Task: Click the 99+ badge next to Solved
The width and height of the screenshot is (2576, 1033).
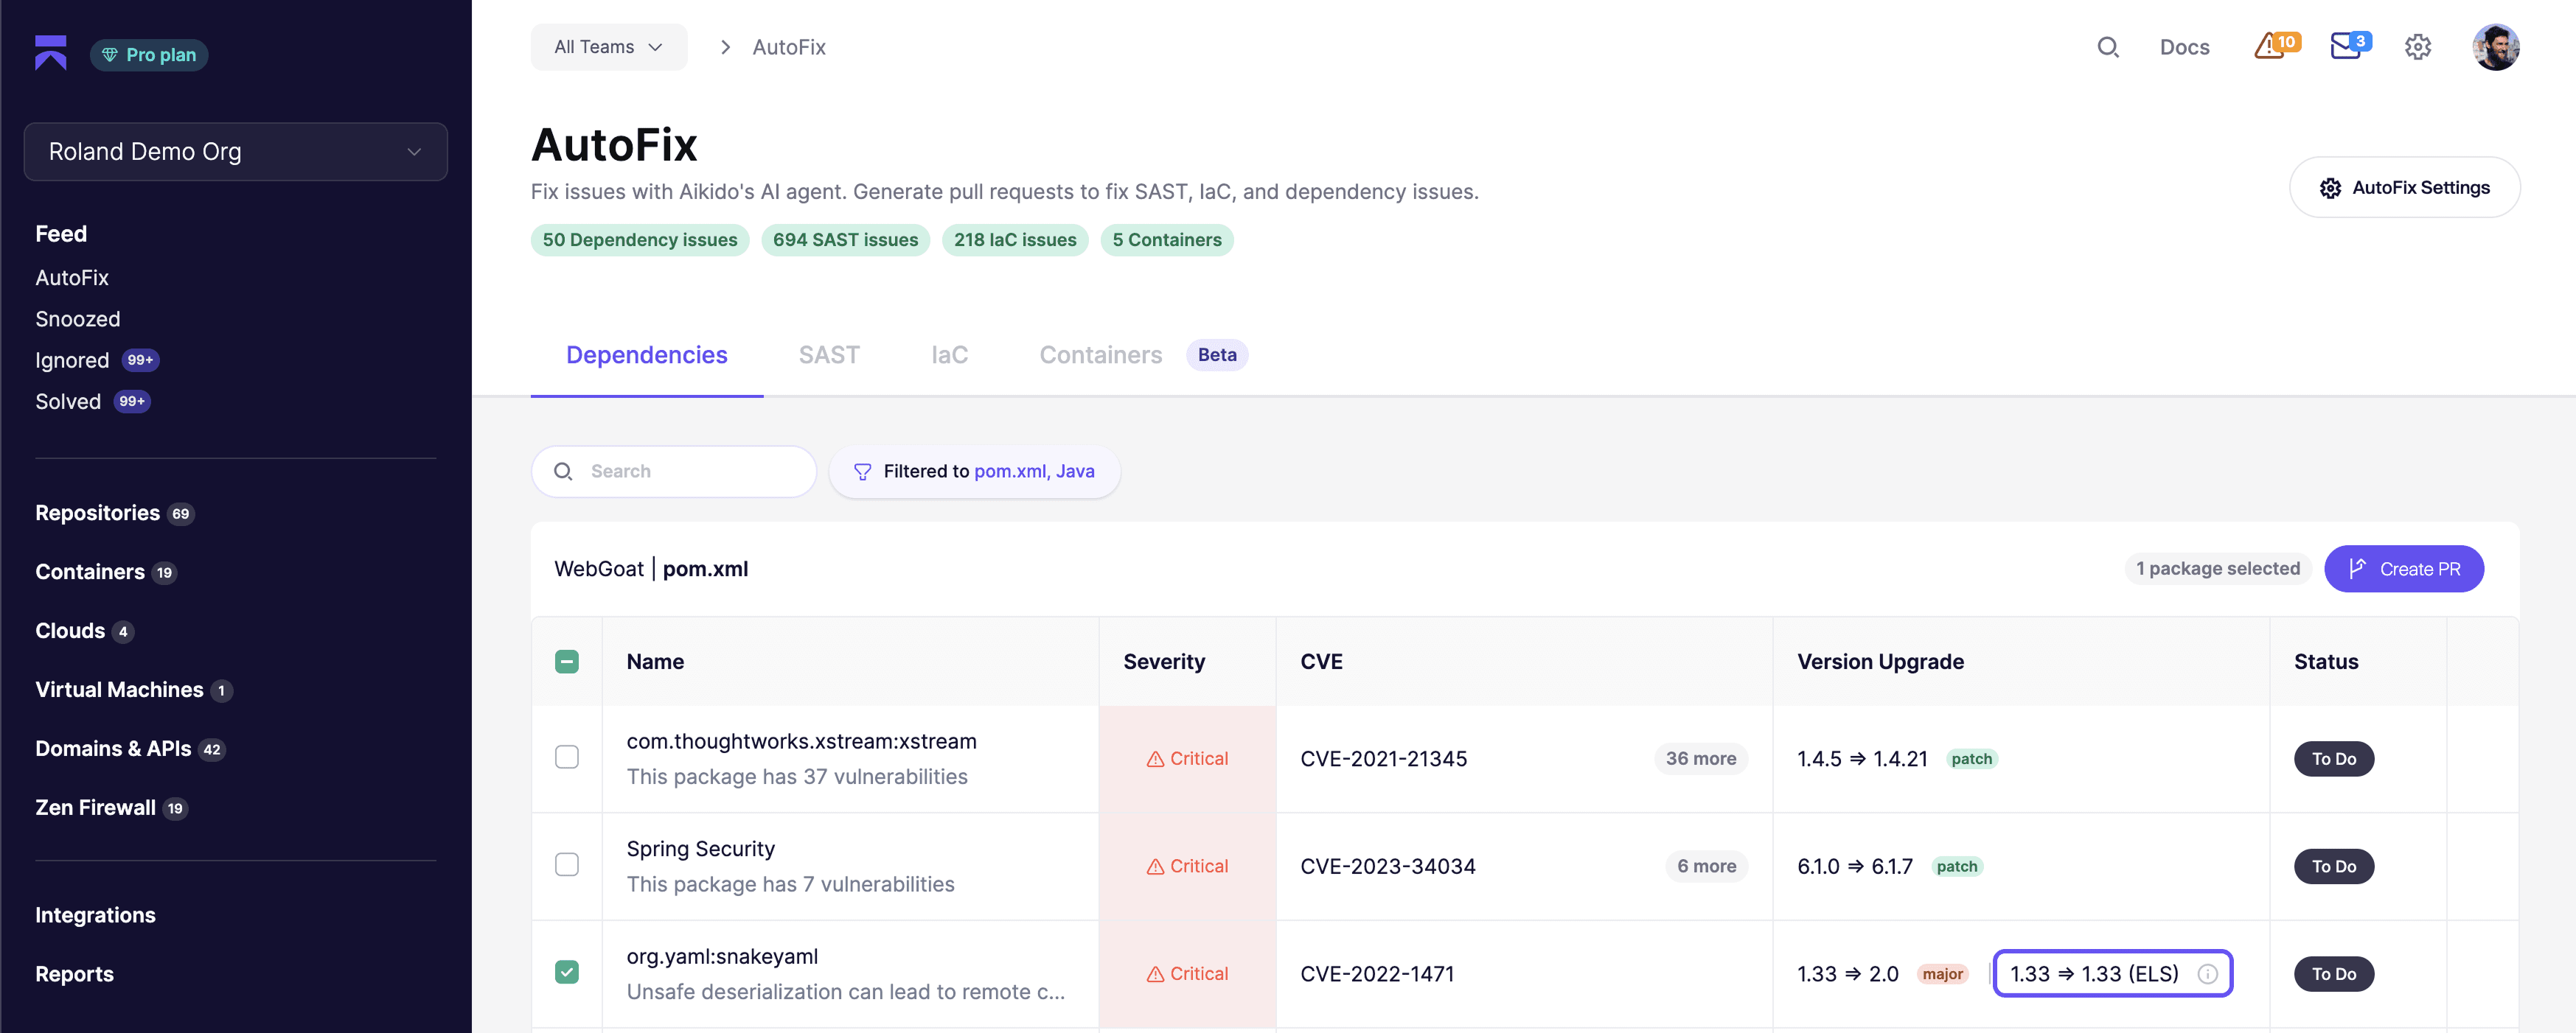Action: 132,401
